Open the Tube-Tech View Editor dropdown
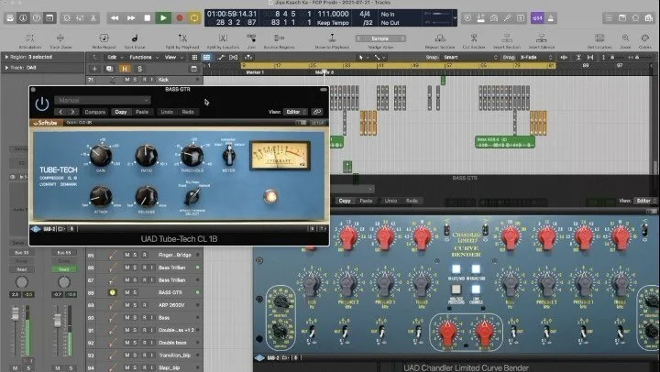This screenshot has height=372, width=660. point(295,112)
